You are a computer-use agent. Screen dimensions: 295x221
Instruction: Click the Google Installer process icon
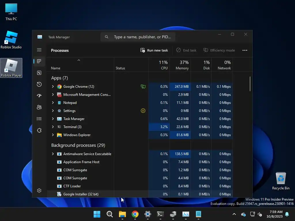59,194
